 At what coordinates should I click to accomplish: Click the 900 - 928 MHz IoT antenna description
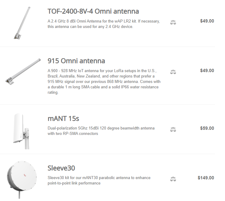click(x=104, y=82)
